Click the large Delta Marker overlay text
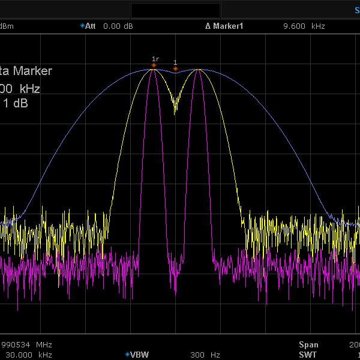The height and width of the screenshot is (360, 360). pyautogui.click(x=26, y=71)
